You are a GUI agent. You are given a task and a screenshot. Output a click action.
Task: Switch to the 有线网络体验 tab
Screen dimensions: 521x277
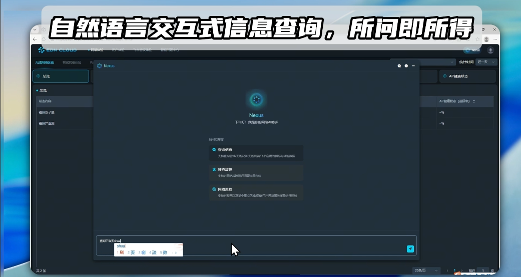click(72, 62)
